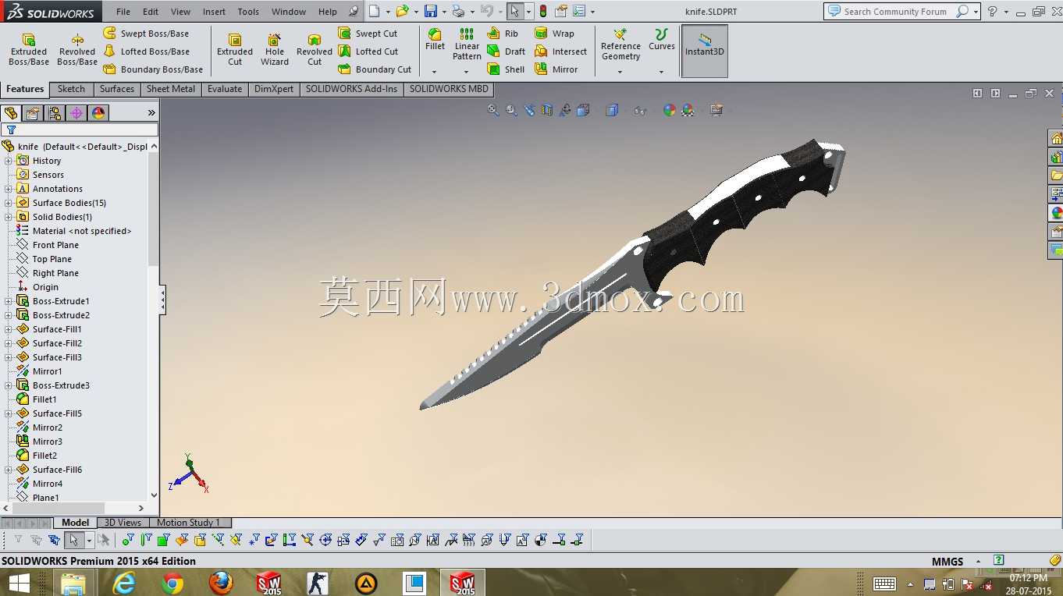The image size is (1063, 596).
Task: Open the DimXpert tab
Action: click(x=274, y=89)
